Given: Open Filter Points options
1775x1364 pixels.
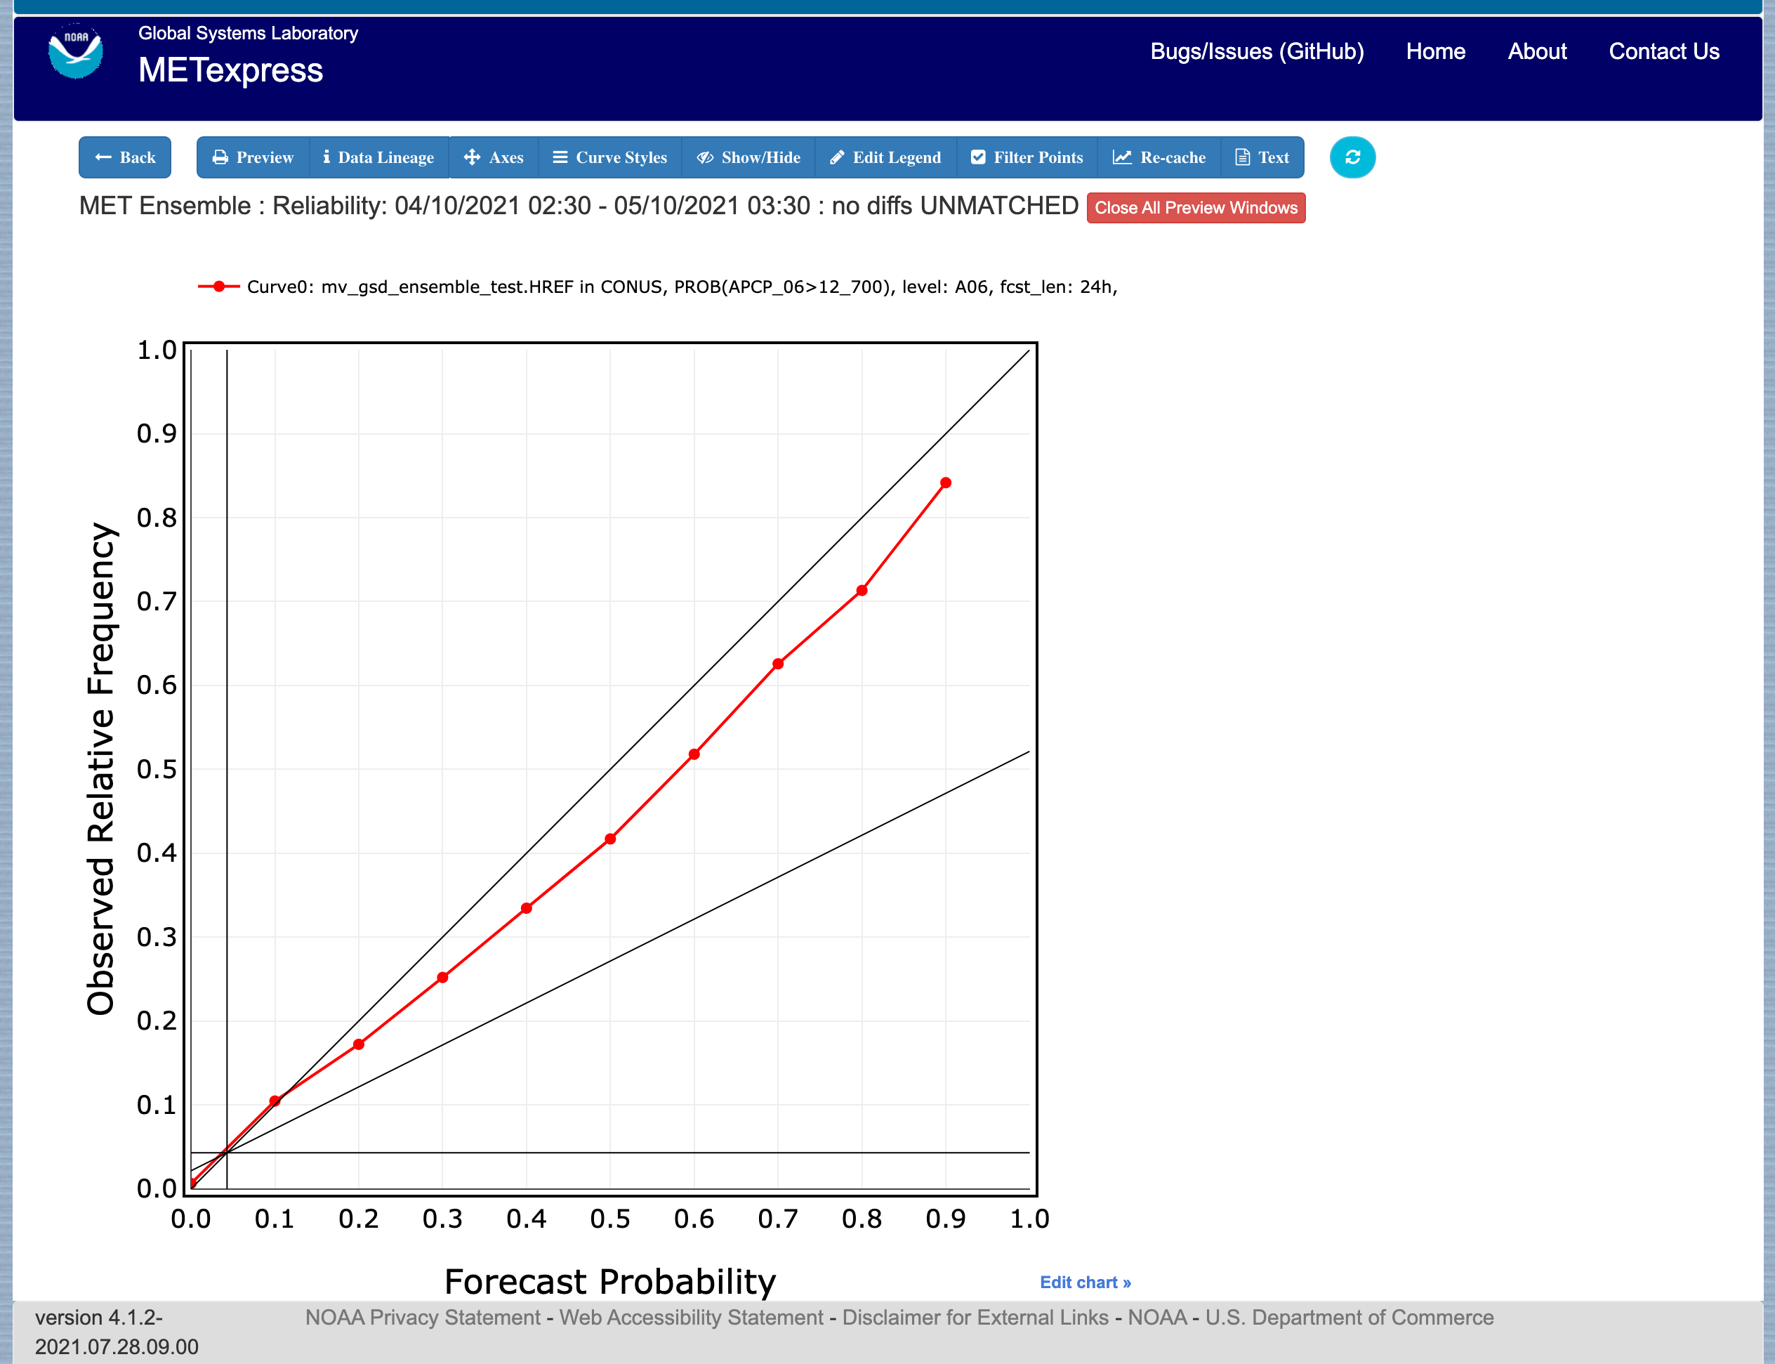Looking at the screenshot, I should (x=1027, y=157).
